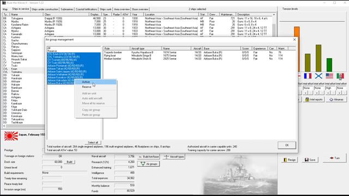Sort ships by Class column header
This screenshot has height=196, width=349.
click(x=66, y=15)
